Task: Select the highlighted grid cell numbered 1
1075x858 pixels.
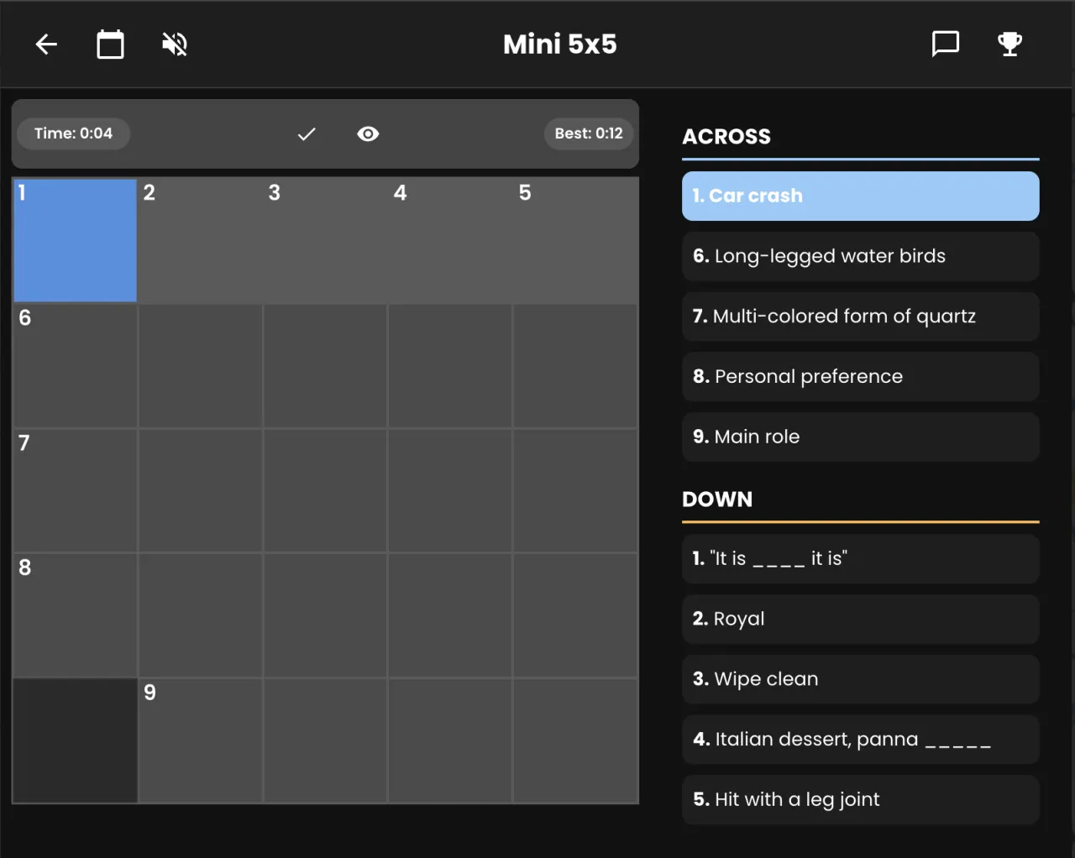Action: 76,240
